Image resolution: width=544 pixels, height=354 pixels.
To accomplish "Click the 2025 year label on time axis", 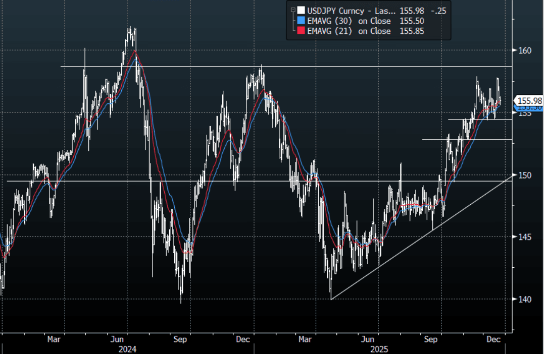I will (378, 348).
